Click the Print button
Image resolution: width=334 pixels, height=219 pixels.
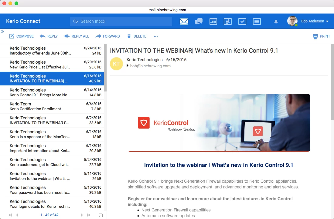coord(321,36)
